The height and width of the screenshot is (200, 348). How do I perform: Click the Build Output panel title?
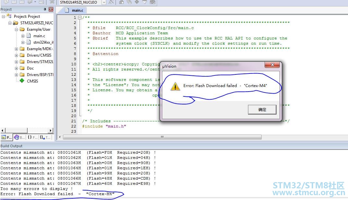[x=11, y=146]
